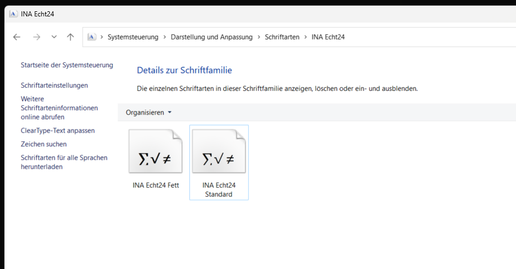Click the font folder icon in address bar
516x269 pixels.
(92, 37)
